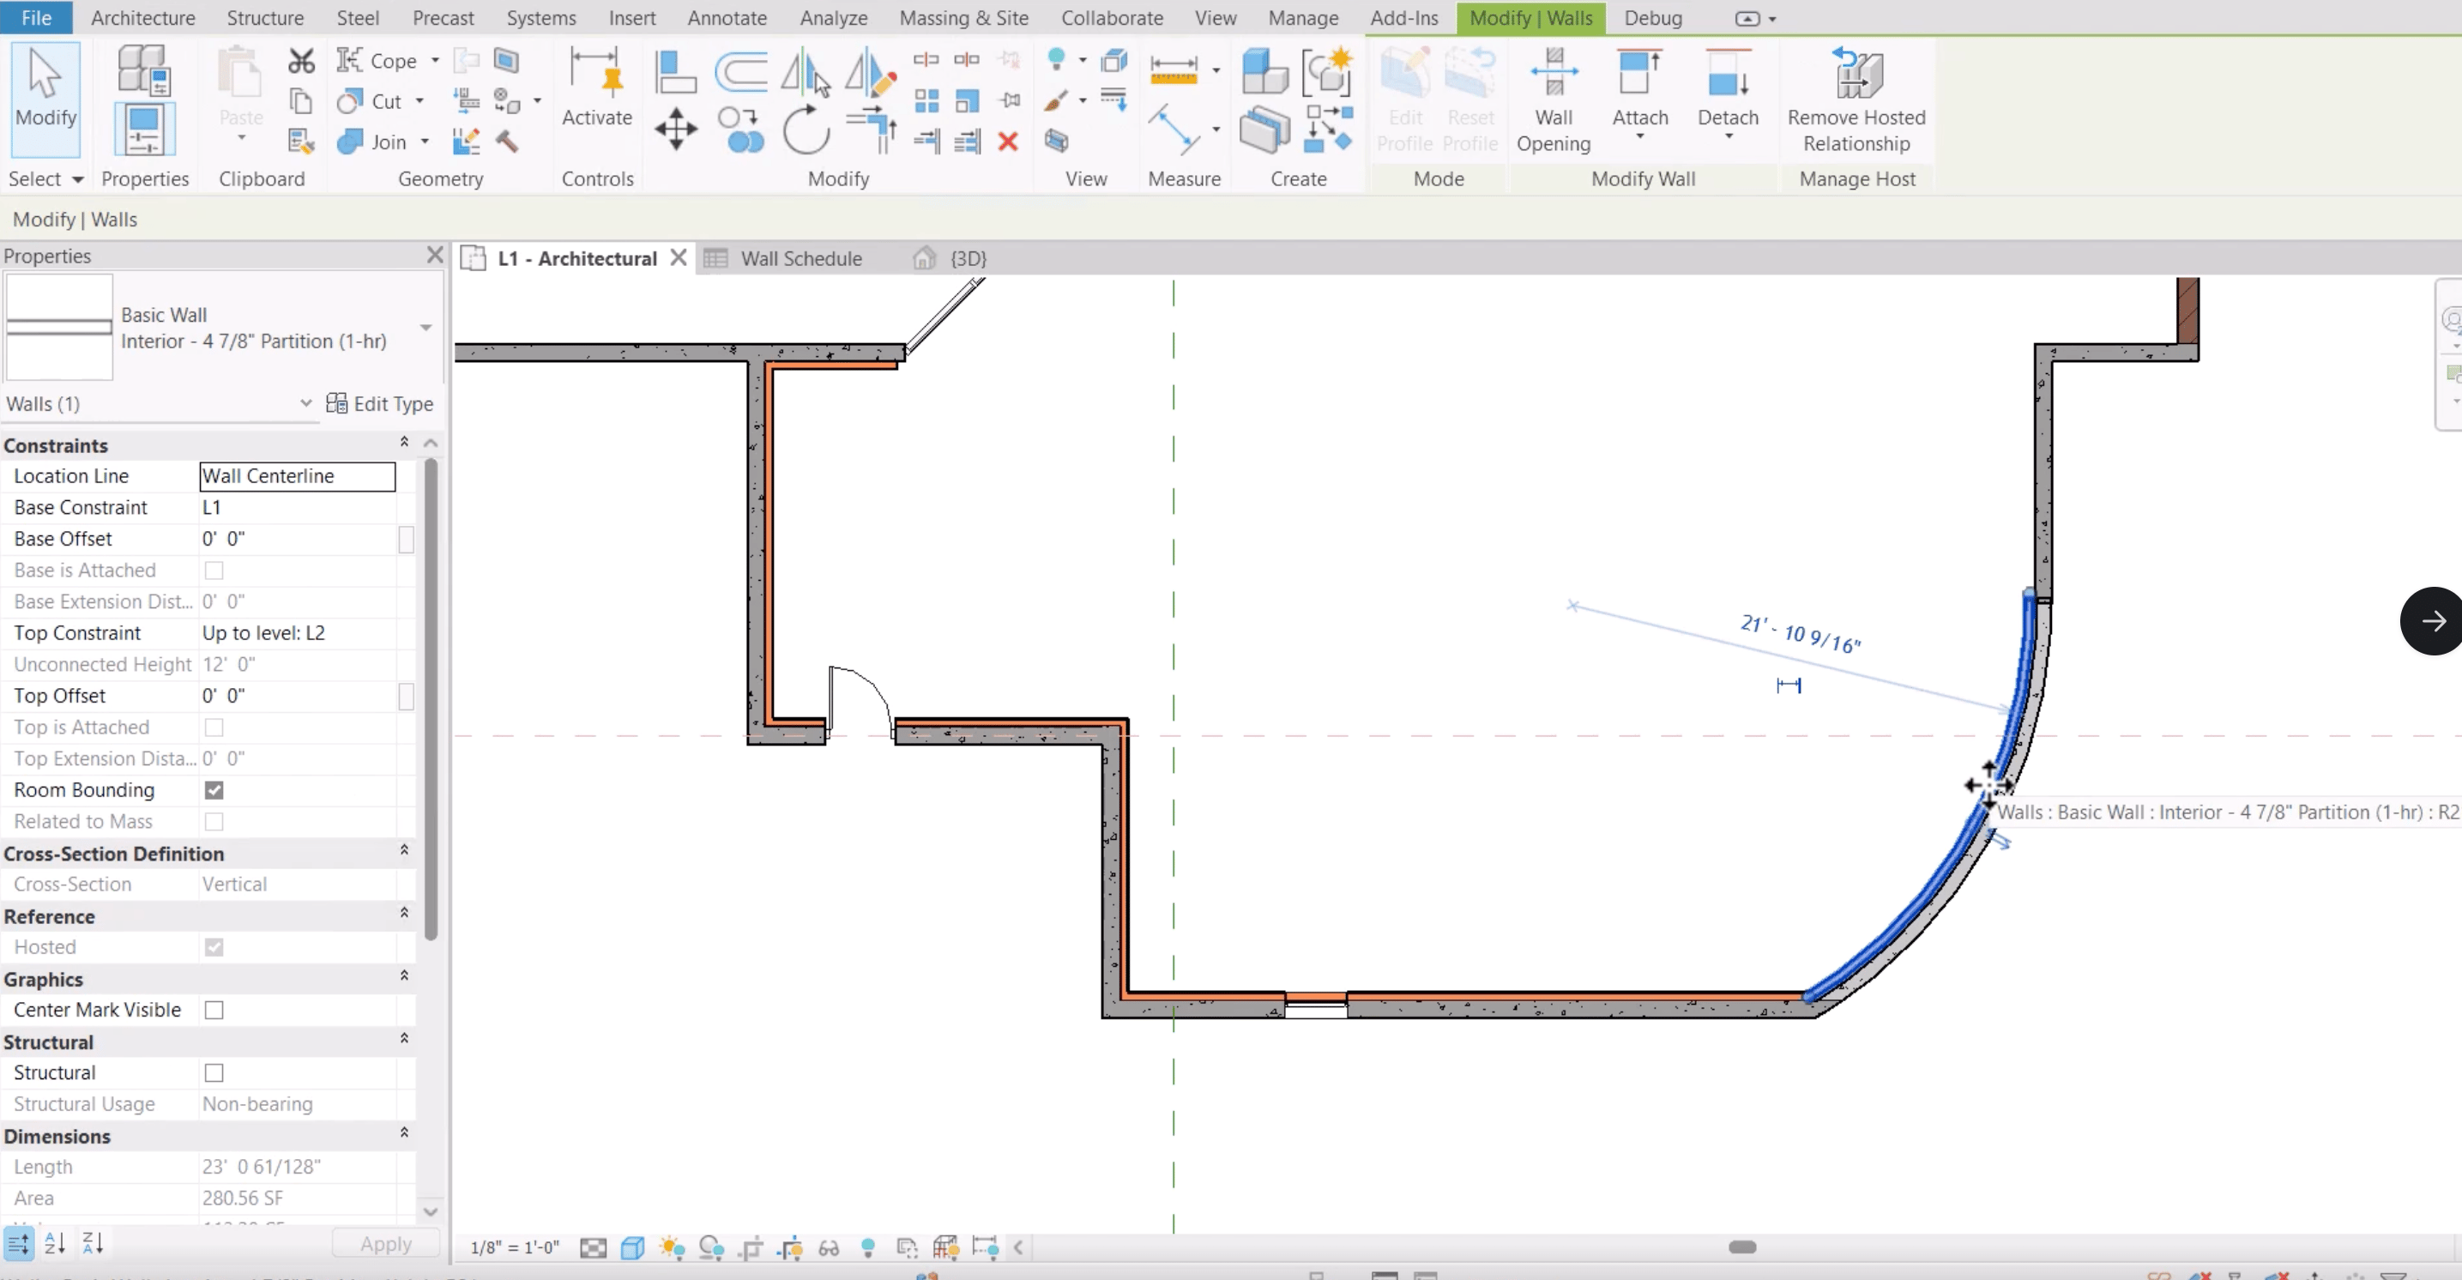Viewport: 2462px width, 1280px height.
Task: Click the Location Line value field
Action: point(297,476)
